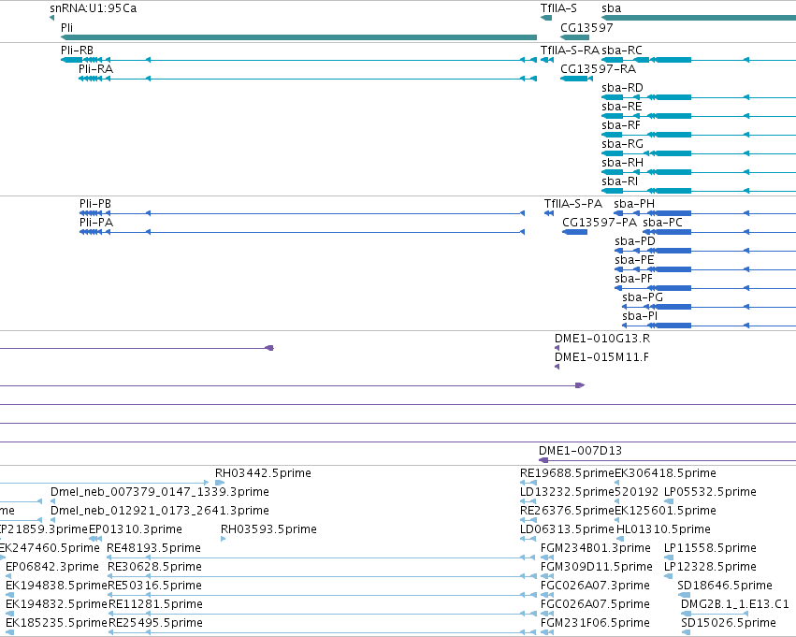Select the sba-RC transcript label

pos(622,51)
